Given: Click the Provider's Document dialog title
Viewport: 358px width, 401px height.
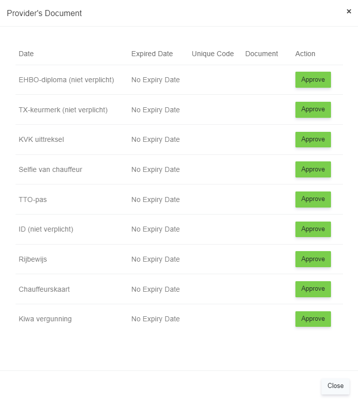Looking at the screenshot, I should click(x=44, y=14).
